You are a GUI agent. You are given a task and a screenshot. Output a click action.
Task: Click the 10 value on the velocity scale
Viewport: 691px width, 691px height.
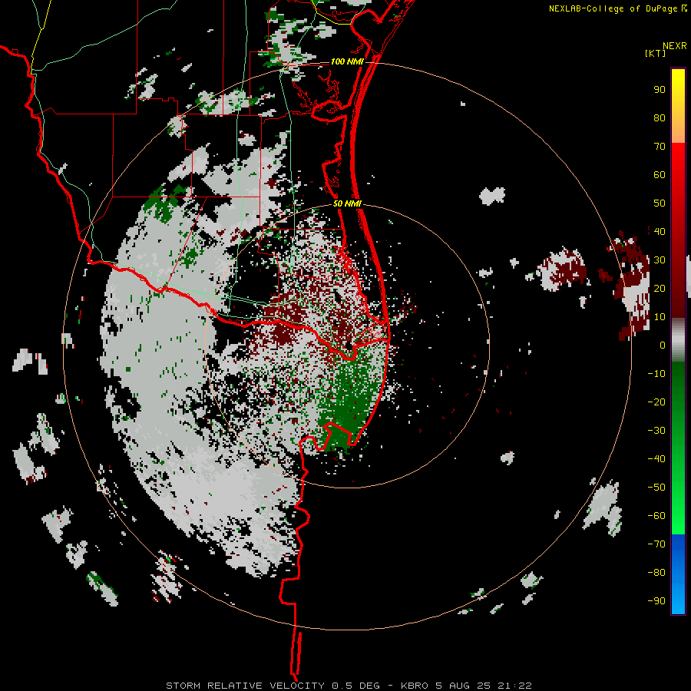pos(660,317)
